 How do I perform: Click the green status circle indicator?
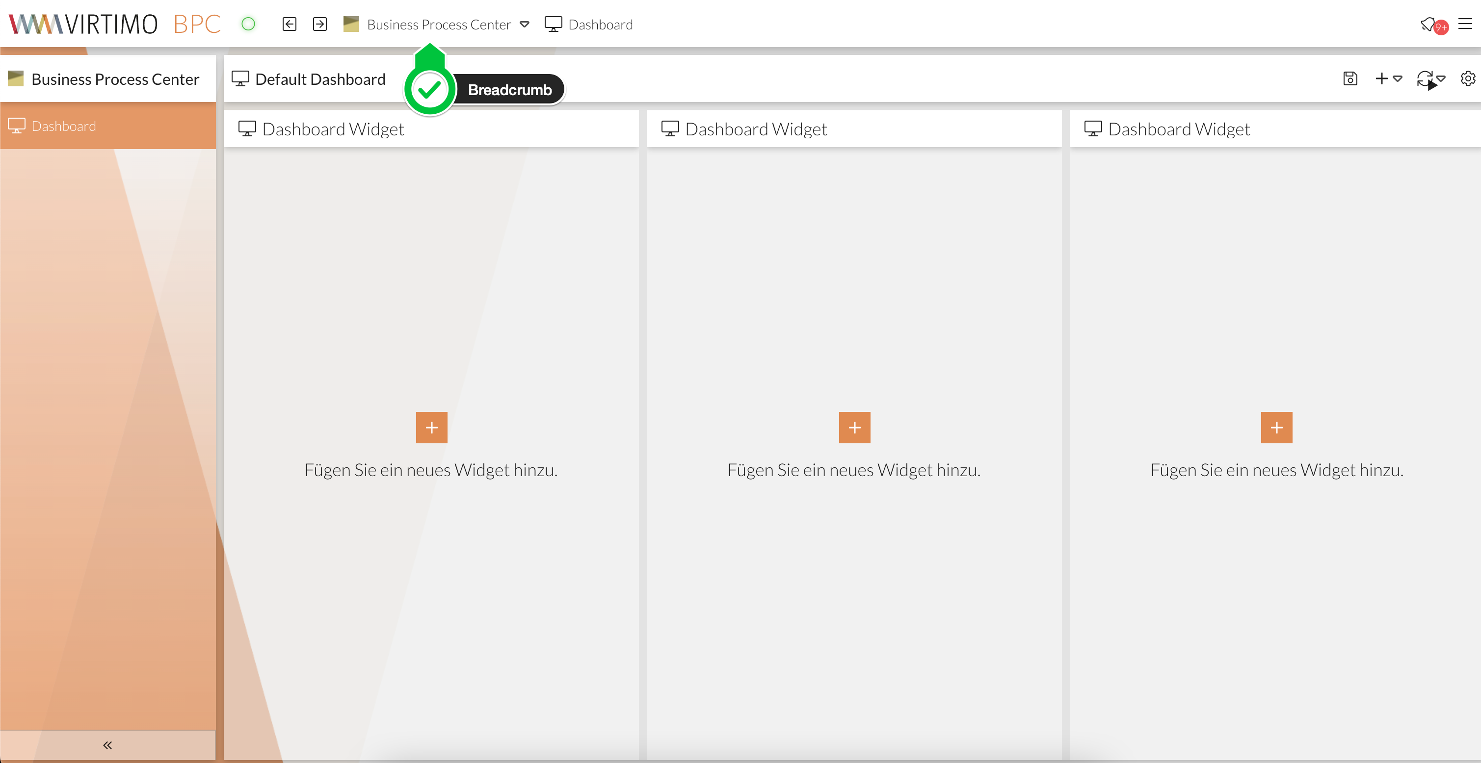point(248,24)
